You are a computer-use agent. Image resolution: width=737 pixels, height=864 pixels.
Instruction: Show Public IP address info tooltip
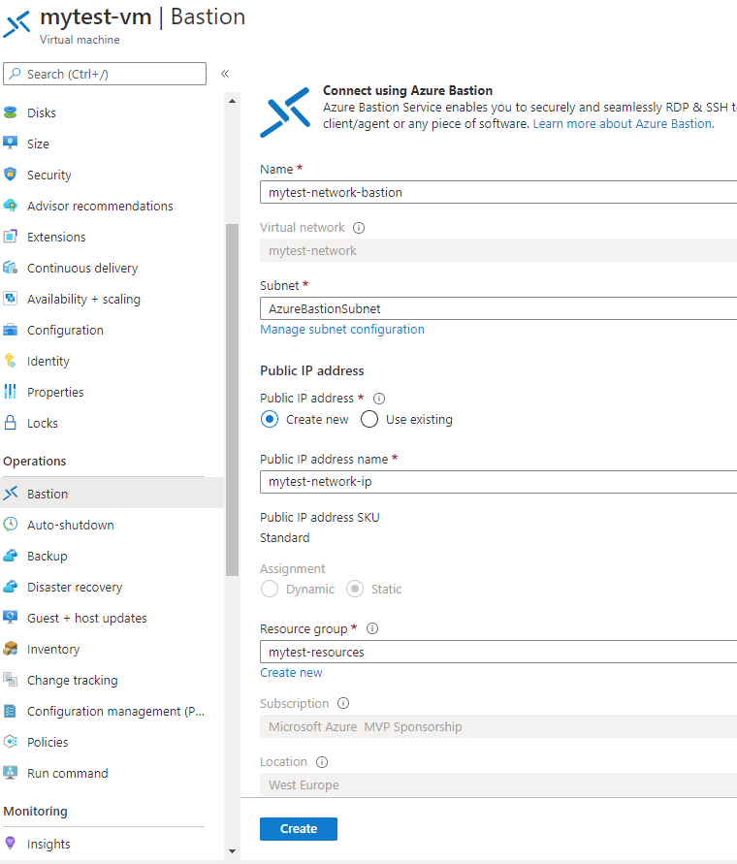pos(379,399)
